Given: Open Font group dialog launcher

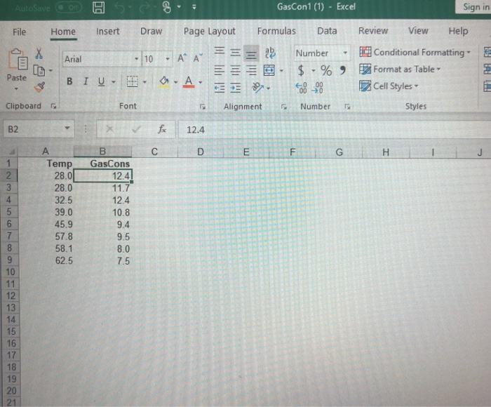Looking at the screenshot, I should tap(203, 107).
